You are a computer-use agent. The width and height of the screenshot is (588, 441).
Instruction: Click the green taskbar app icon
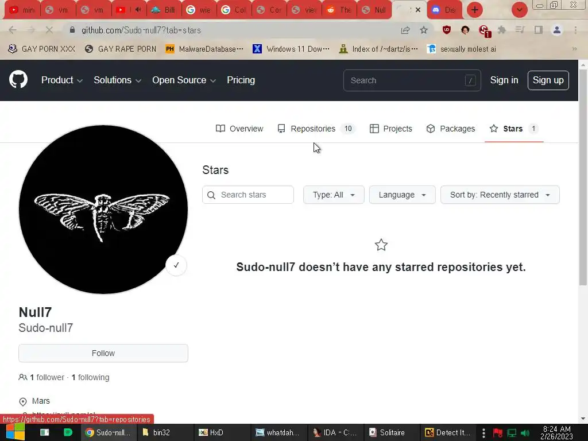[68, 432]
